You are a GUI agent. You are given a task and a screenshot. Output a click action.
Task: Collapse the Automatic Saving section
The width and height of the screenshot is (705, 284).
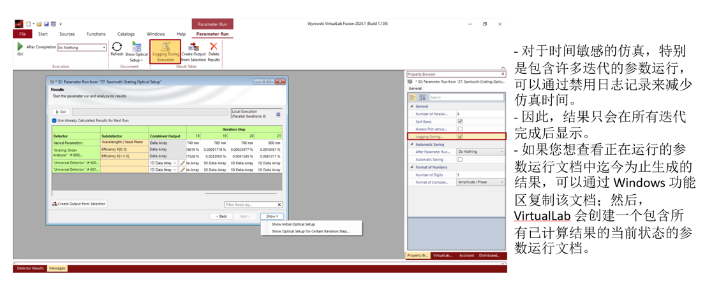pyautogui.click(x=411, y=145)
